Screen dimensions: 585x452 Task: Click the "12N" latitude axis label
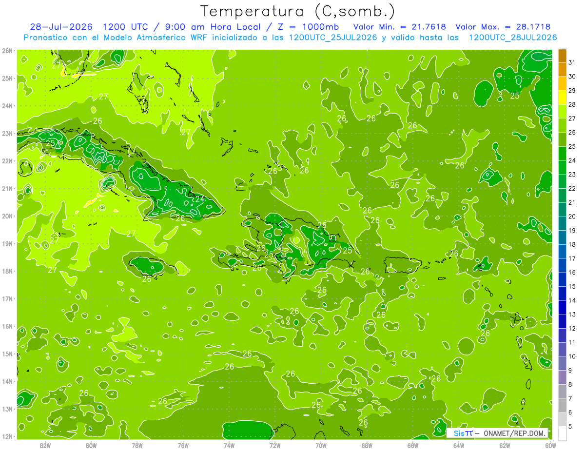pos(7,436)
